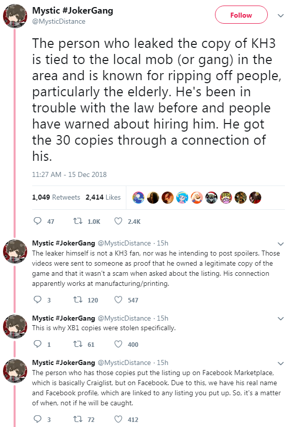
Task: Click reply icon on main tweet
Action: click(x=37, y=221)
